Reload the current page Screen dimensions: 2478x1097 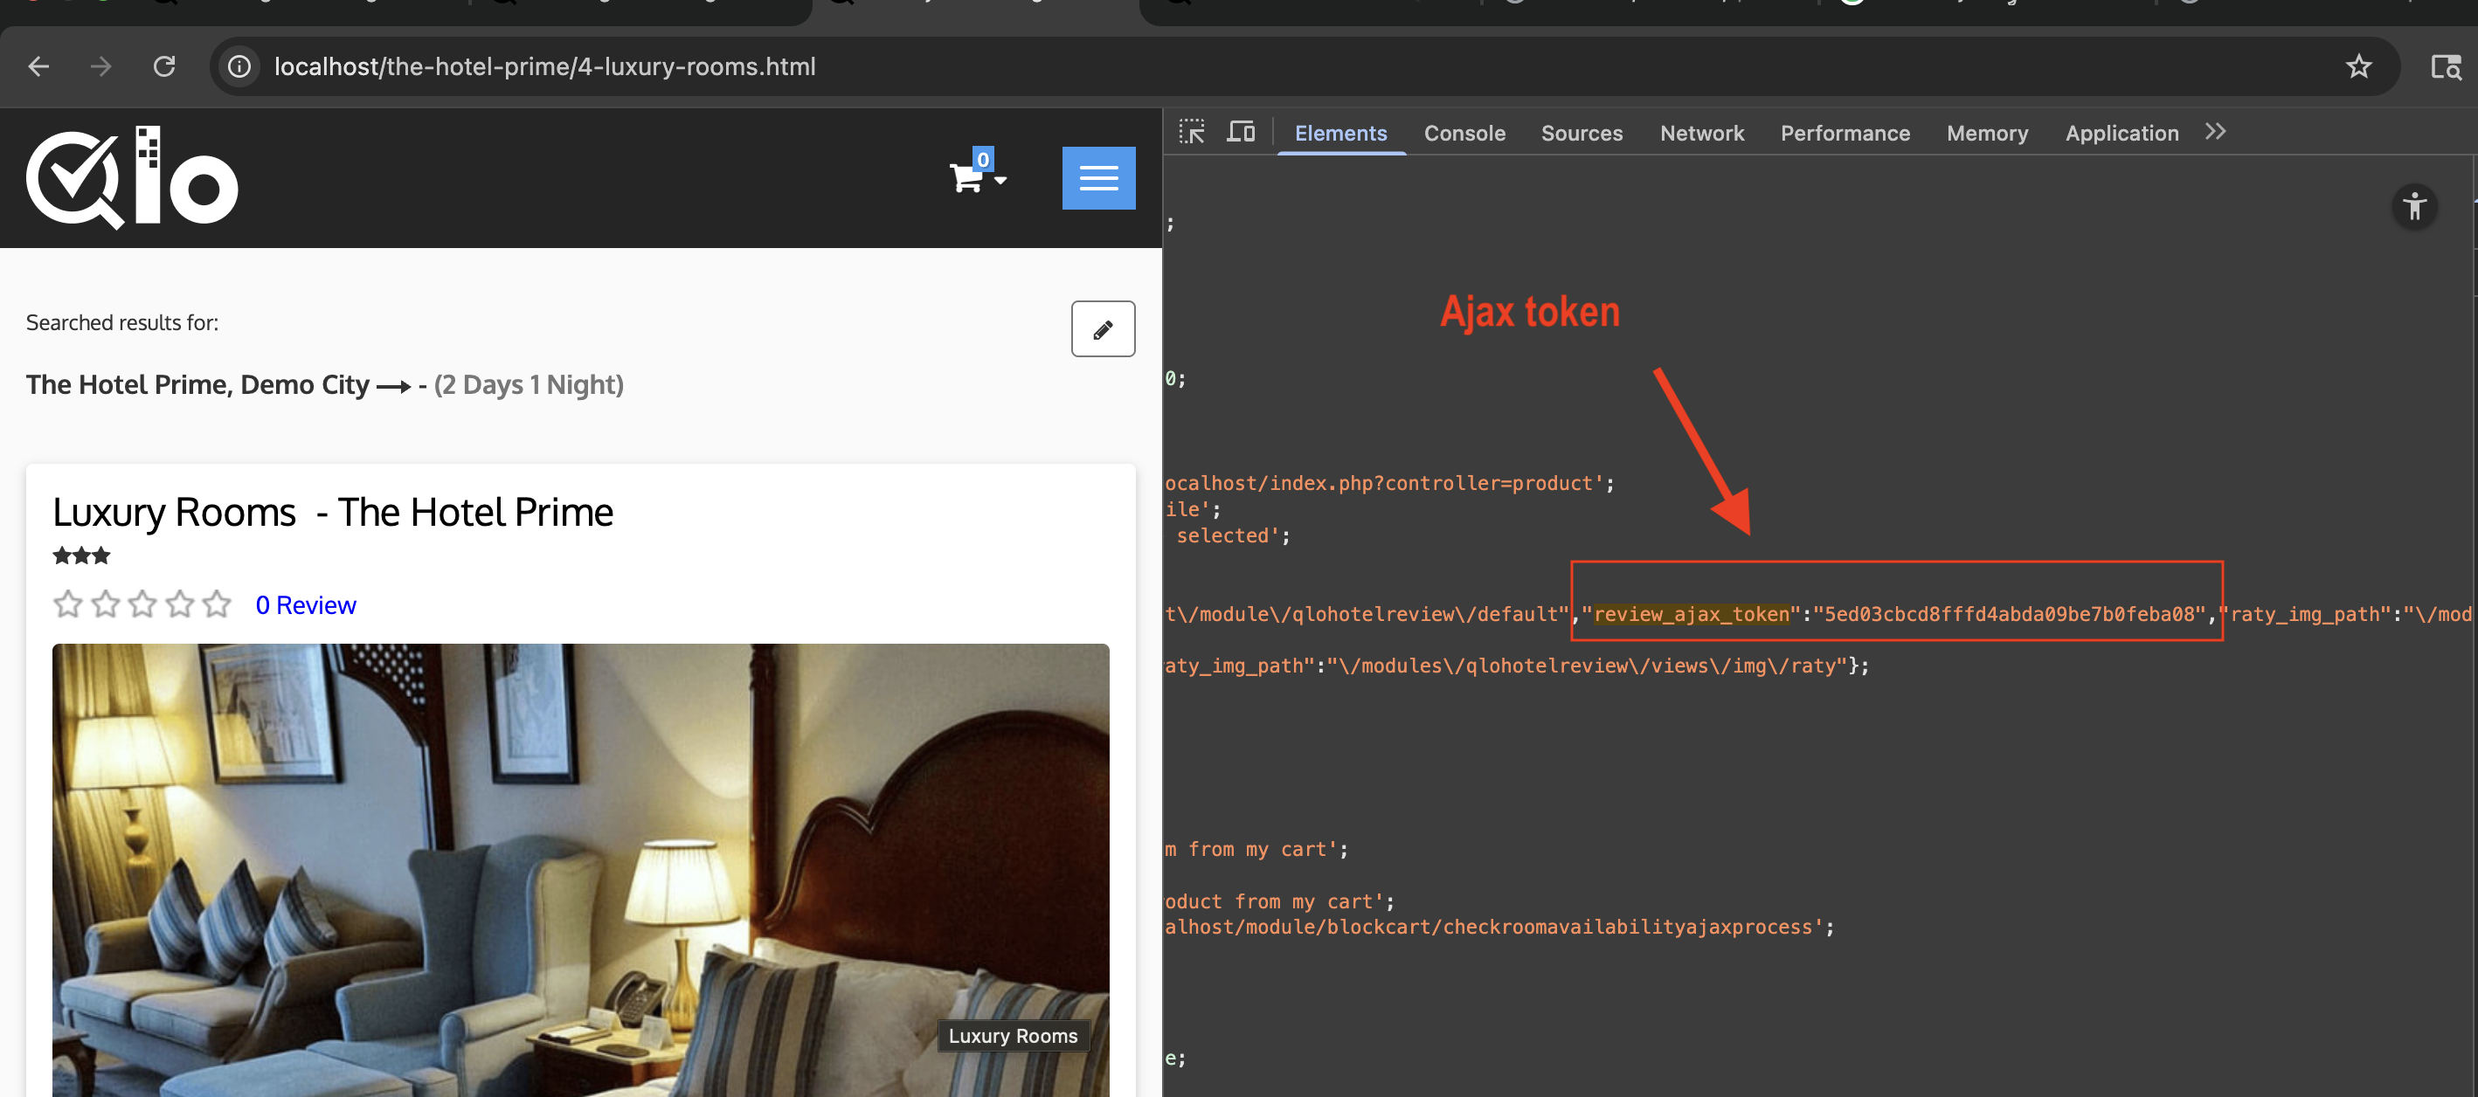coord(164,66)
